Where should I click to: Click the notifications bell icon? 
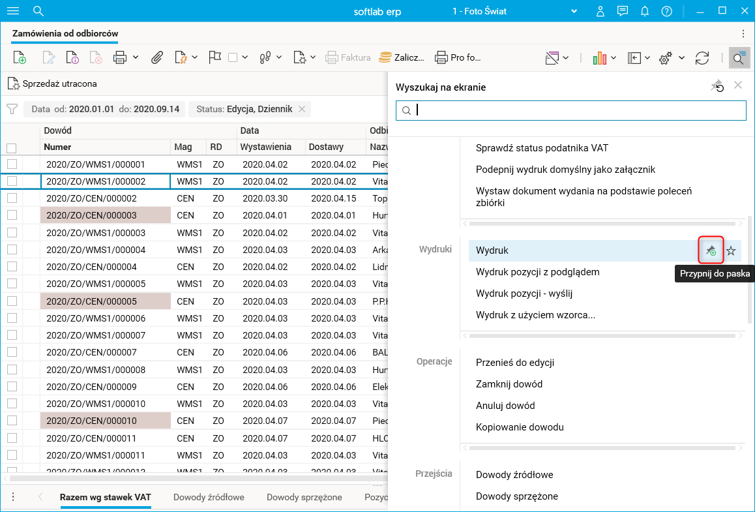click(645, 11)
